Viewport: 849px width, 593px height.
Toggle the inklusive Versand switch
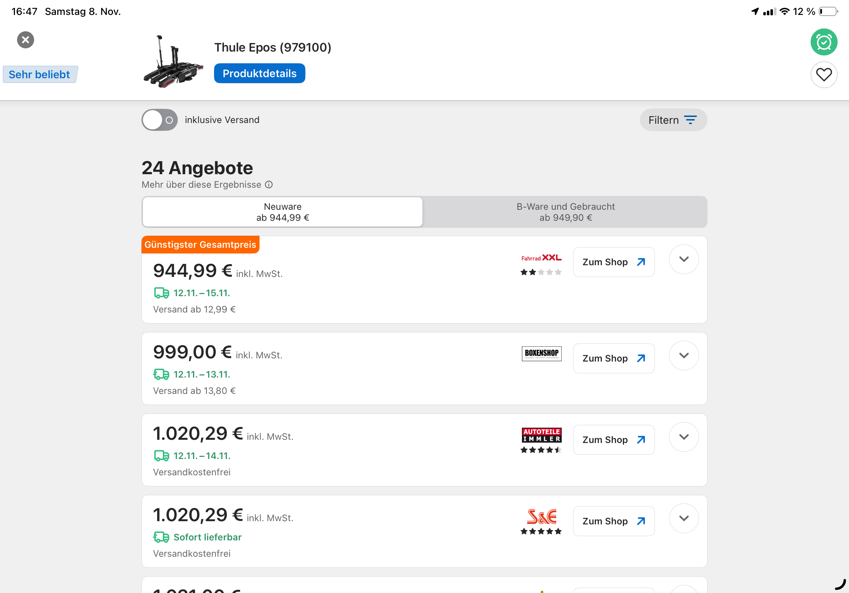pos(159,120)
